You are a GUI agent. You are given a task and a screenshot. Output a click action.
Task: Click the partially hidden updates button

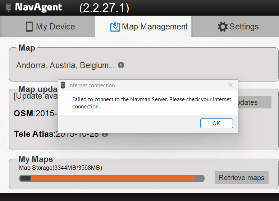coord(255,102)
